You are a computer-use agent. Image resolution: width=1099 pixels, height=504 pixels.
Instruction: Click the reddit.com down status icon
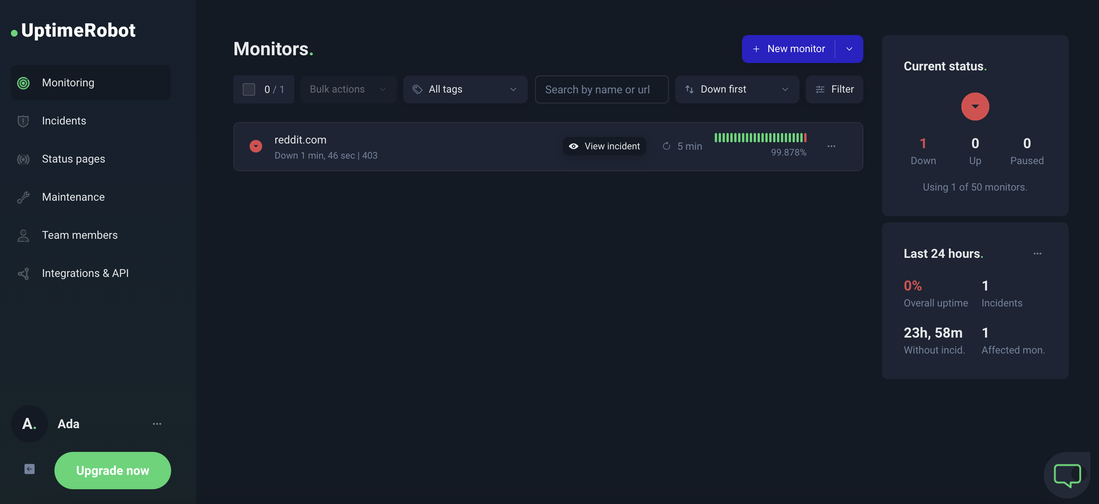[255, 146]
